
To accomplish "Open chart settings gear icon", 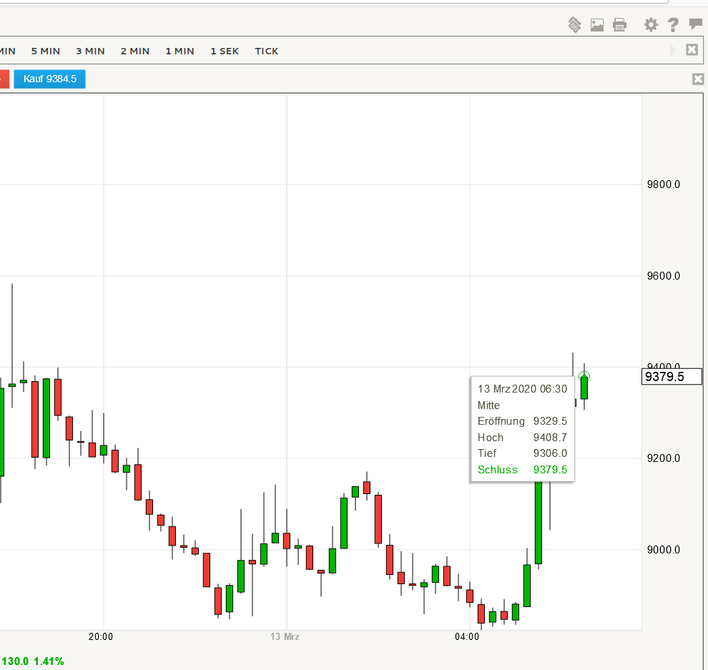I will click(651, 25).
